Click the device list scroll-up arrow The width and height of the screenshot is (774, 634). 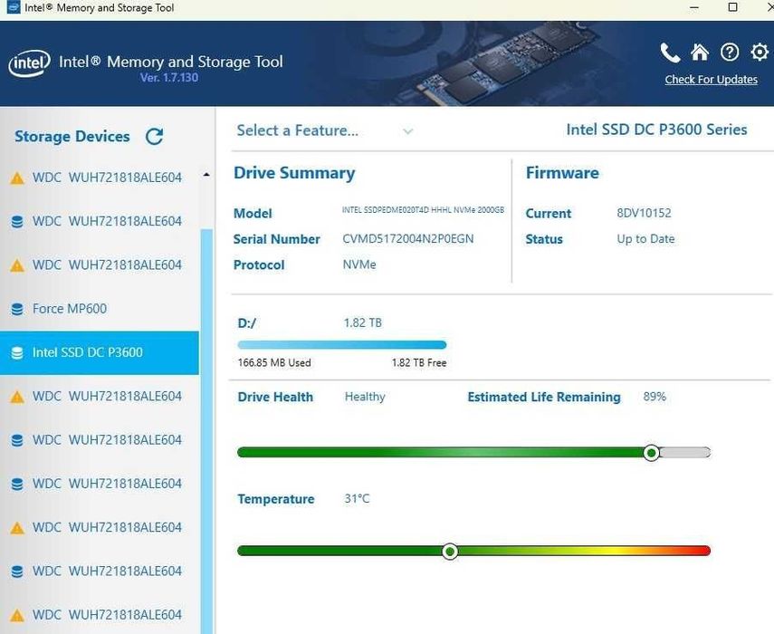tap(206, 174)
